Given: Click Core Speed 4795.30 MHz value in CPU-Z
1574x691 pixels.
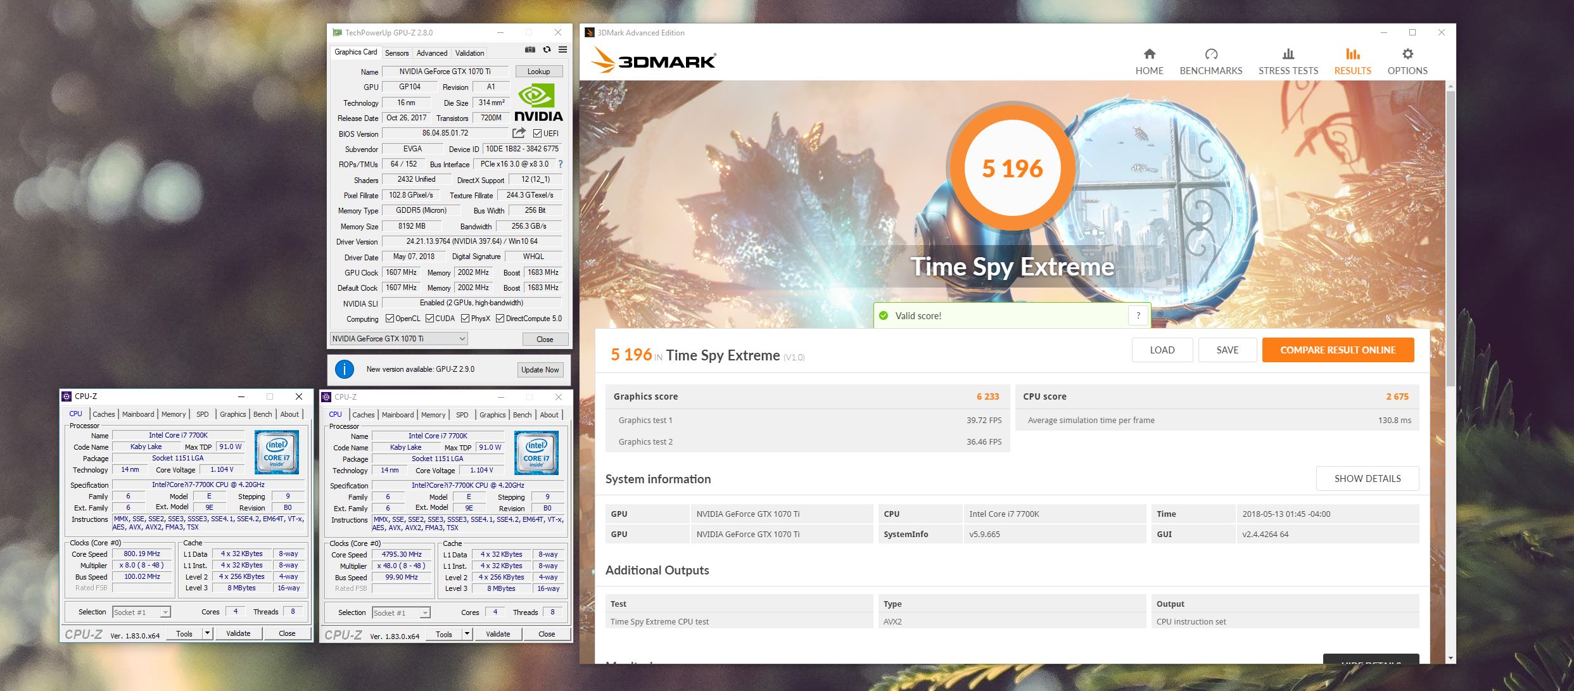Looking at the screenshot, I should [x=402, y=554].
